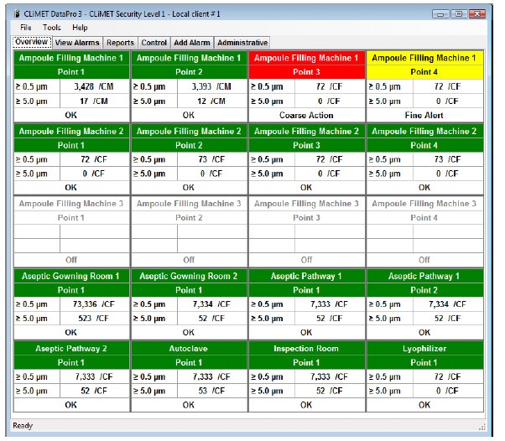Image resolution: width=505 pixels, height=441 pixels.
Task: Select the Overview tab
Action: [x=32, y=42]
